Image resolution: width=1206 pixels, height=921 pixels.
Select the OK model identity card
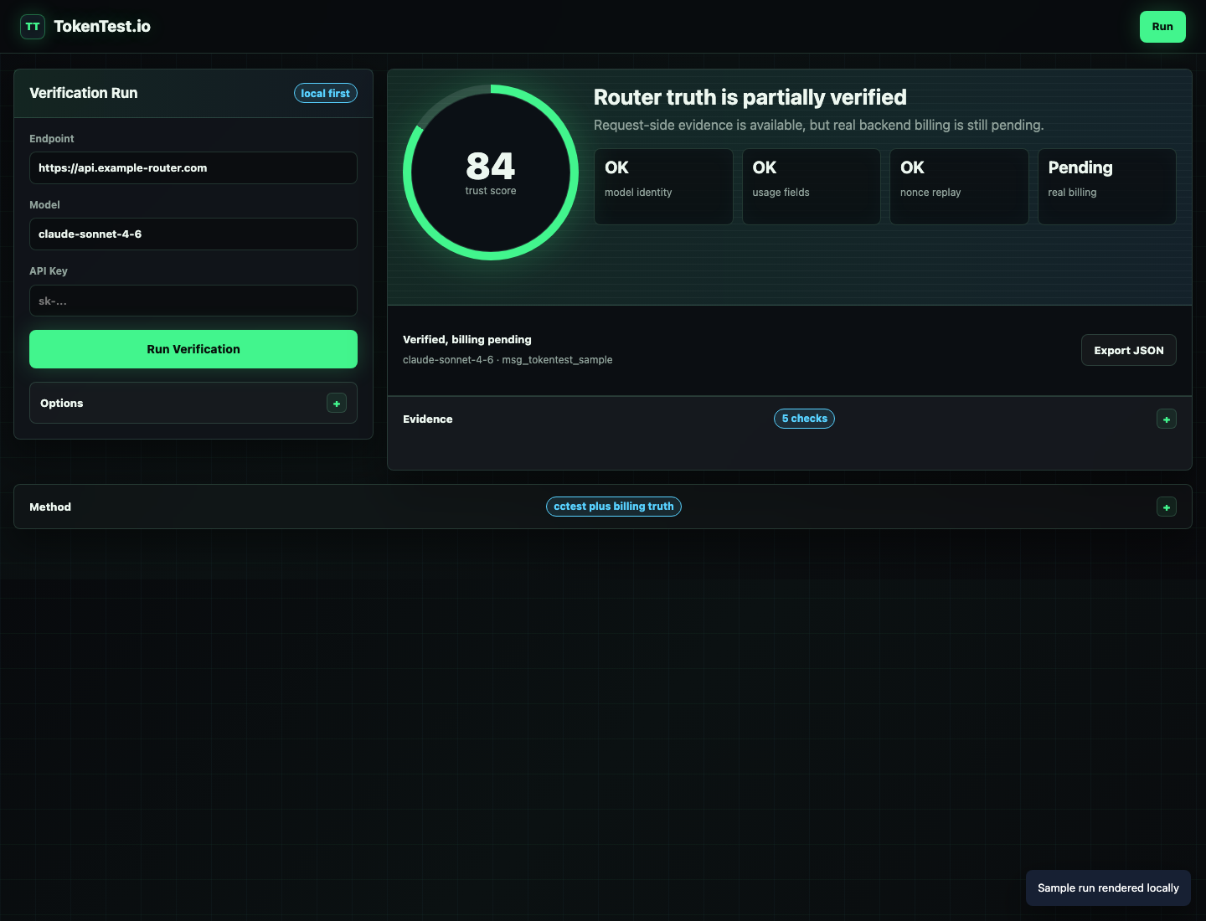pyautogui.click(x=663, y=187)
